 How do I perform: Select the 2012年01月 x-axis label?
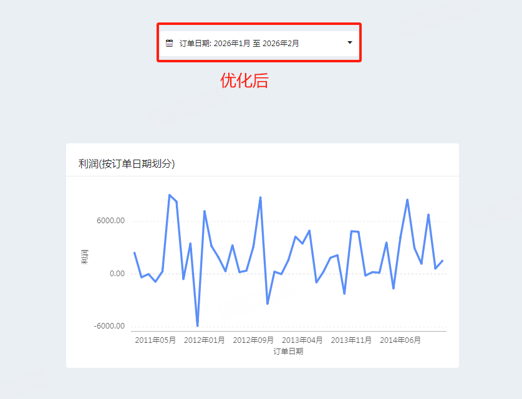coord(204,340)
